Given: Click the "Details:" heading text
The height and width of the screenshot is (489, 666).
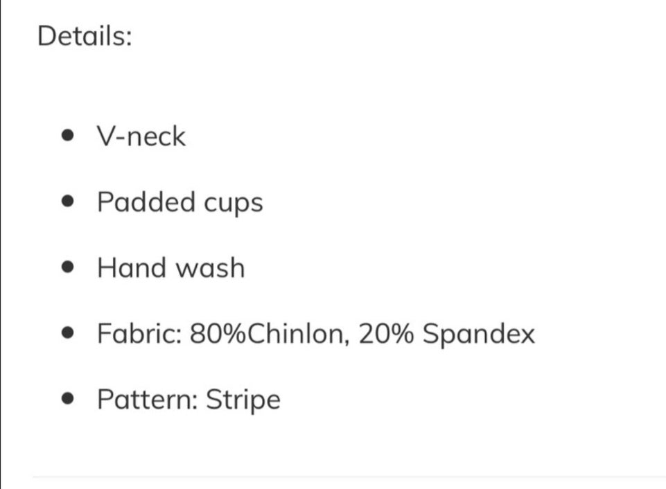Looking at the screenshot, I should coord(84,36).
